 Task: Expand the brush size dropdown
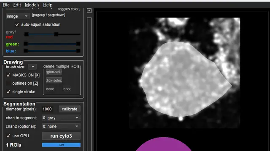(32, 67)
